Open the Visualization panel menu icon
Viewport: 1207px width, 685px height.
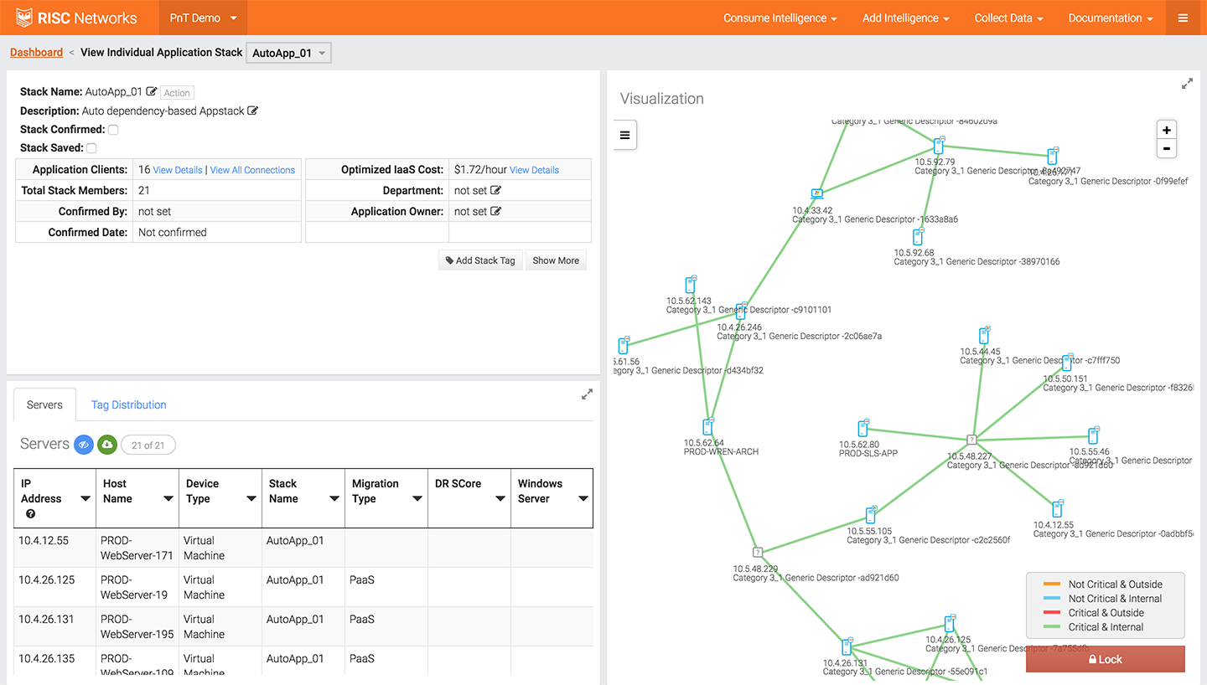[x=624, y=135]
